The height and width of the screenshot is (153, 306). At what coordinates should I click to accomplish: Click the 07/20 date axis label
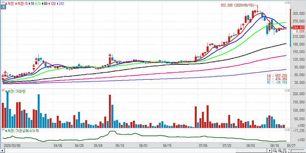(227, 145)
